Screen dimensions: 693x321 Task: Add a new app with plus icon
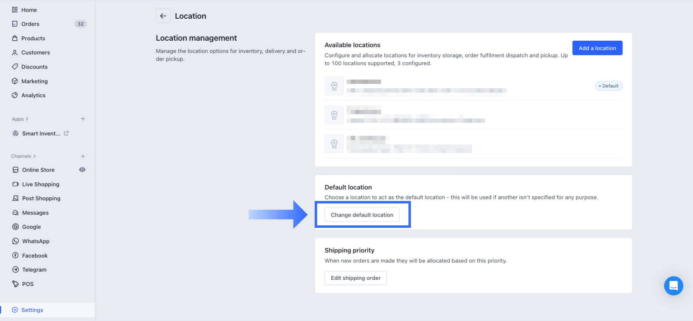point(83,119)
